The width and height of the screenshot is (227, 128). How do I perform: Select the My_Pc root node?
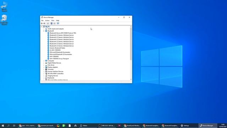click(47, 27)
